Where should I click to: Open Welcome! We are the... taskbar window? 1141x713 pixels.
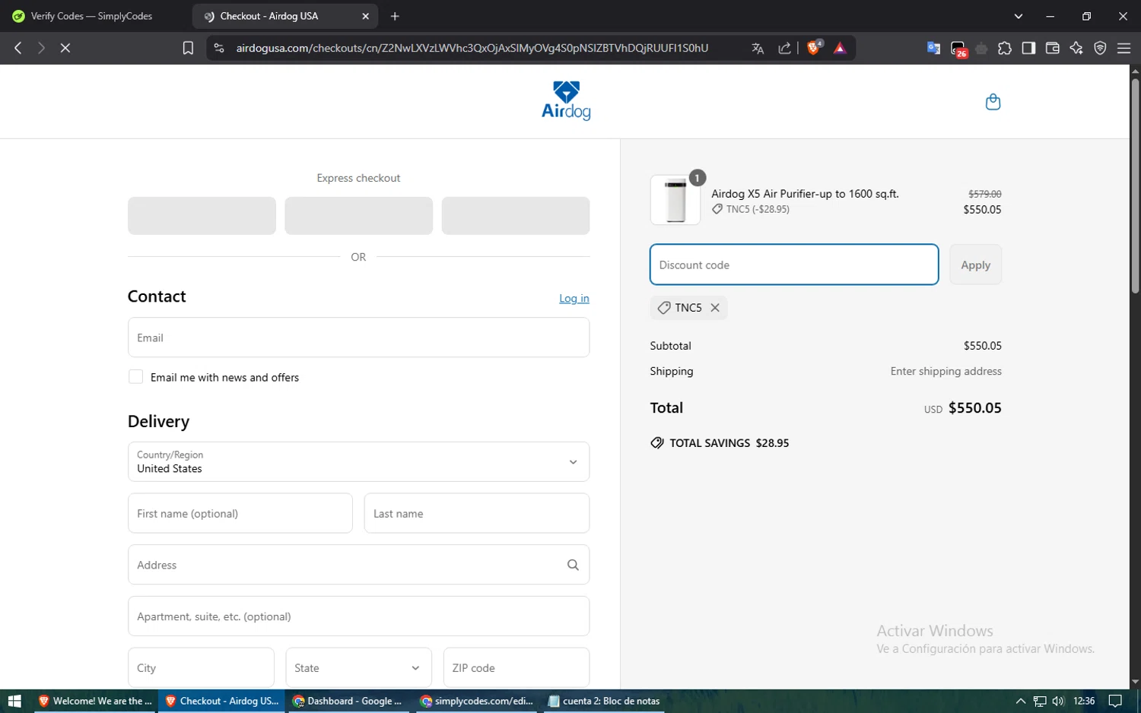(94, 701)
